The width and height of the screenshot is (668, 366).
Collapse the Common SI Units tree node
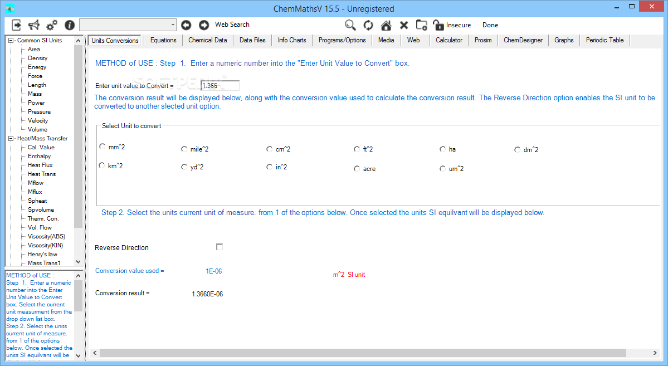coord(11,41)
